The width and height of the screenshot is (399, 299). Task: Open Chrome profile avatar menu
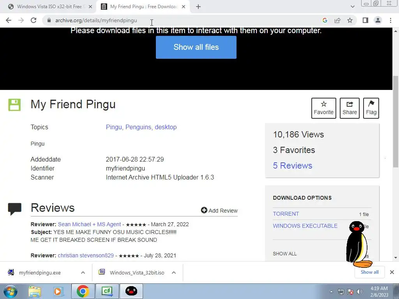378,20
